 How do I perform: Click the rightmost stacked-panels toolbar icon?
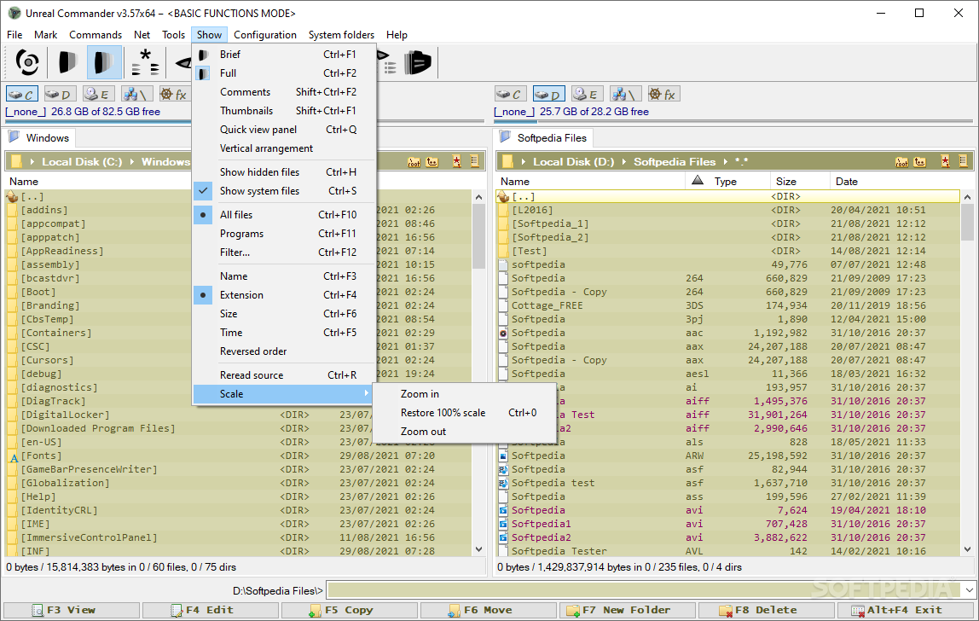point(418,62)
